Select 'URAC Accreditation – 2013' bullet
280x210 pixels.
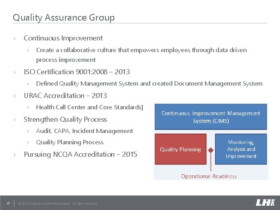[65, 96]
